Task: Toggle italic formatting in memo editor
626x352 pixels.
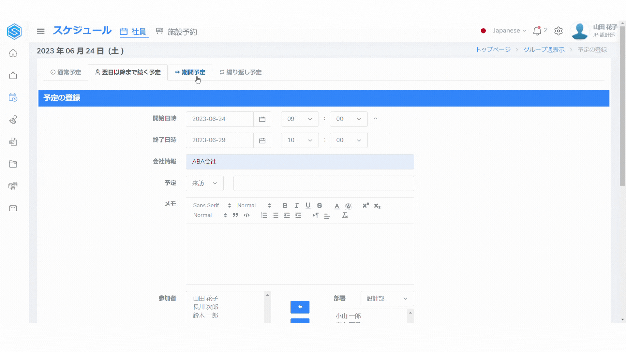Action: coord(296,206)
